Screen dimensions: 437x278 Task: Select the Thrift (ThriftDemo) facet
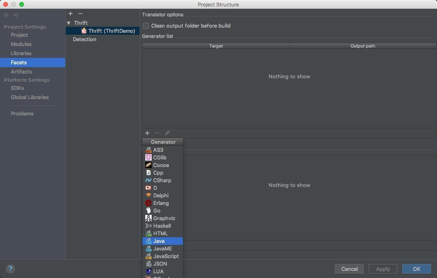pos(102,31)
